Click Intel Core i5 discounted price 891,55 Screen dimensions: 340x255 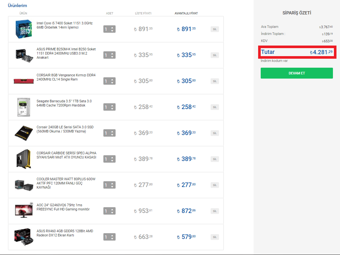(186, 29)
